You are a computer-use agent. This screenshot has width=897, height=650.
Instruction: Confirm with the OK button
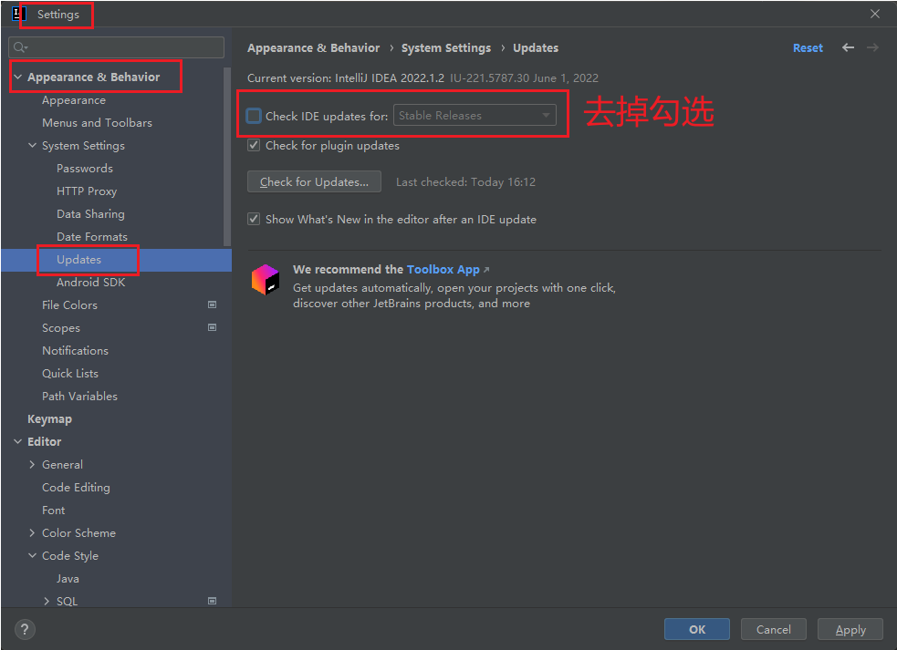[x=697, y=629]
